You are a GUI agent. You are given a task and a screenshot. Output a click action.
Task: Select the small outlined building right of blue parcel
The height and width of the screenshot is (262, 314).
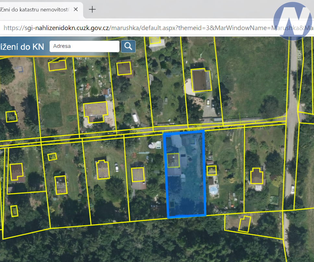pos(211,170)
